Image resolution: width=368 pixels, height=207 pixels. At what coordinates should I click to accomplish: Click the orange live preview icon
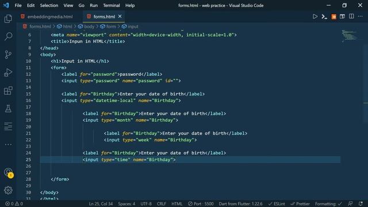tap(333, 17)
